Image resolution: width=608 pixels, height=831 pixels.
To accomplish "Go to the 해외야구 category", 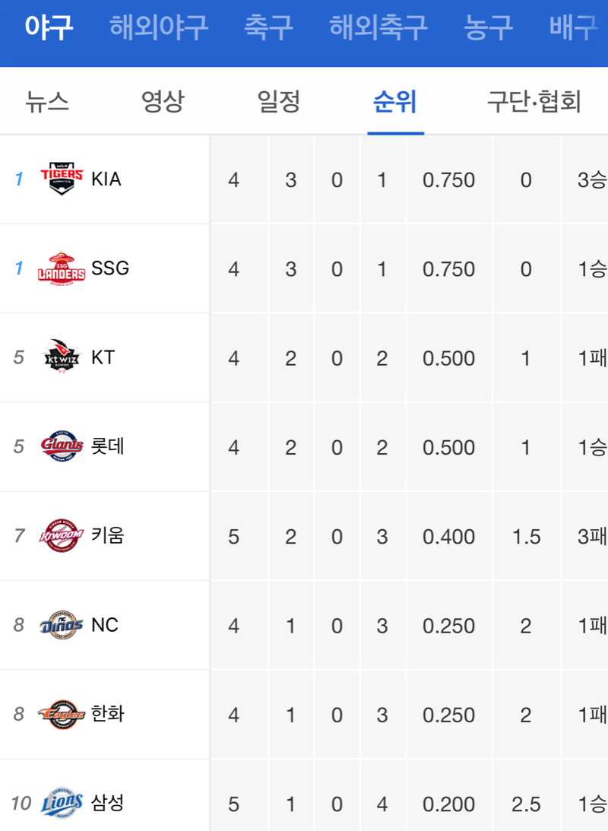I will [x=158, y=27].
